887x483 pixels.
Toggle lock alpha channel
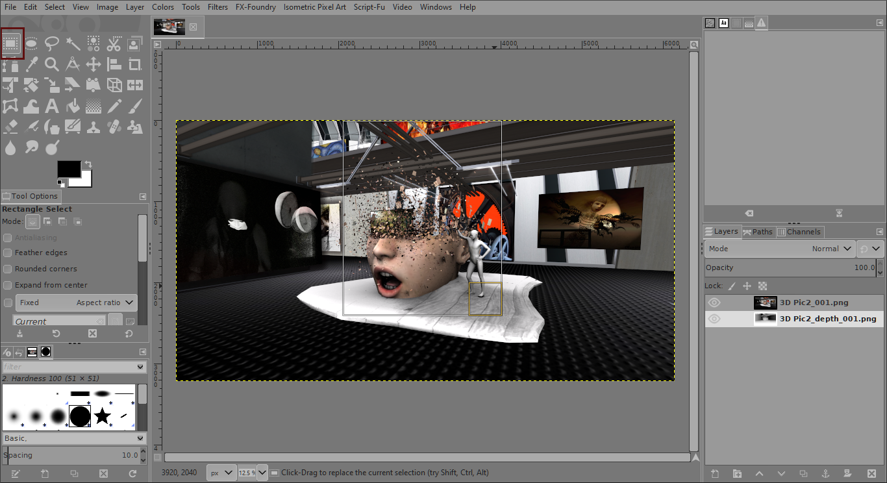pos(763,286)
